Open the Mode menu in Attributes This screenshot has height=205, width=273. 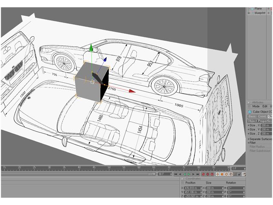coord(256,106)
